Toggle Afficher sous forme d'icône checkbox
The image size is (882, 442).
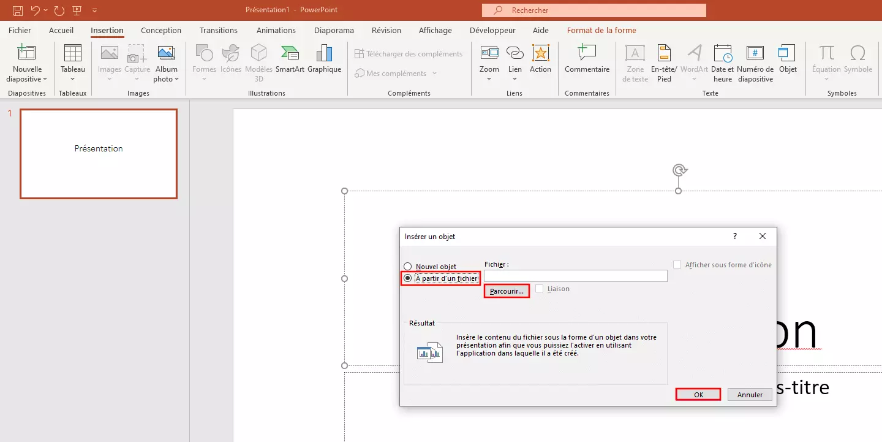677,265
